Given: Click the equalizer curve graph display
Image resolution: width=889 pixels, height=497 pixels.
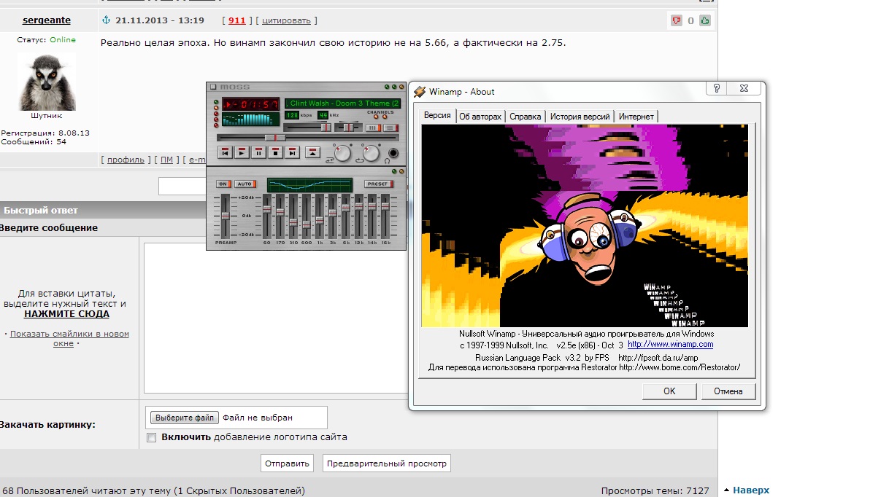Looking at the screenshot, I should point(309,185).
